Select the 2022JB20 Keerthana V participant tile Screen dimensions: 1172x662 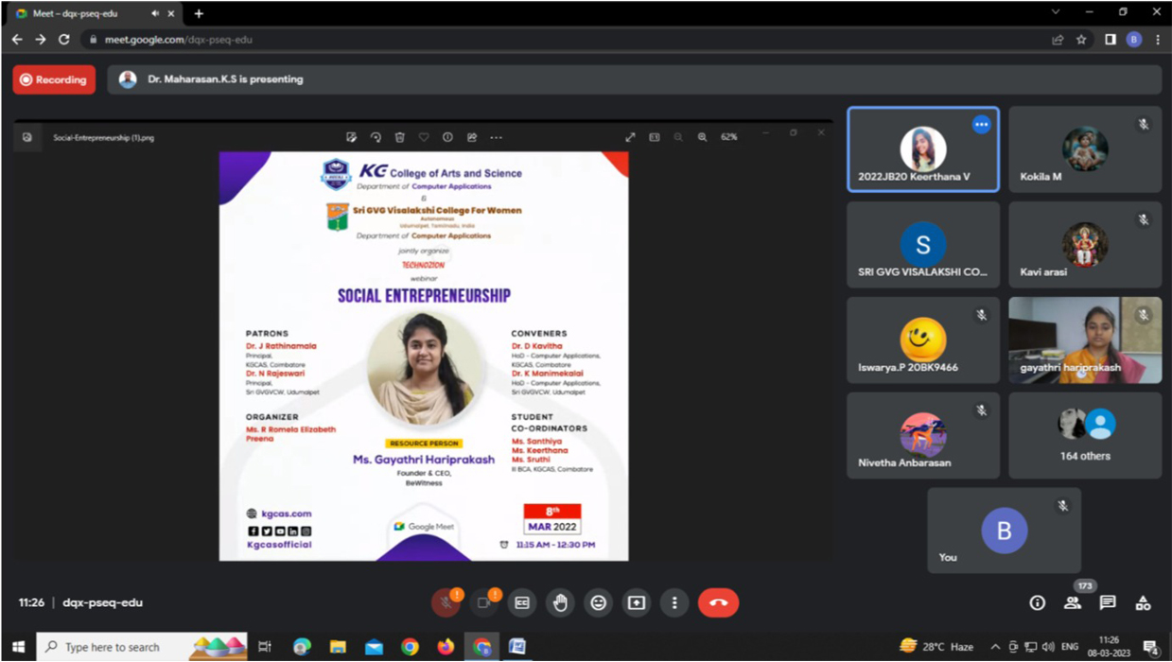pos(923,149)
